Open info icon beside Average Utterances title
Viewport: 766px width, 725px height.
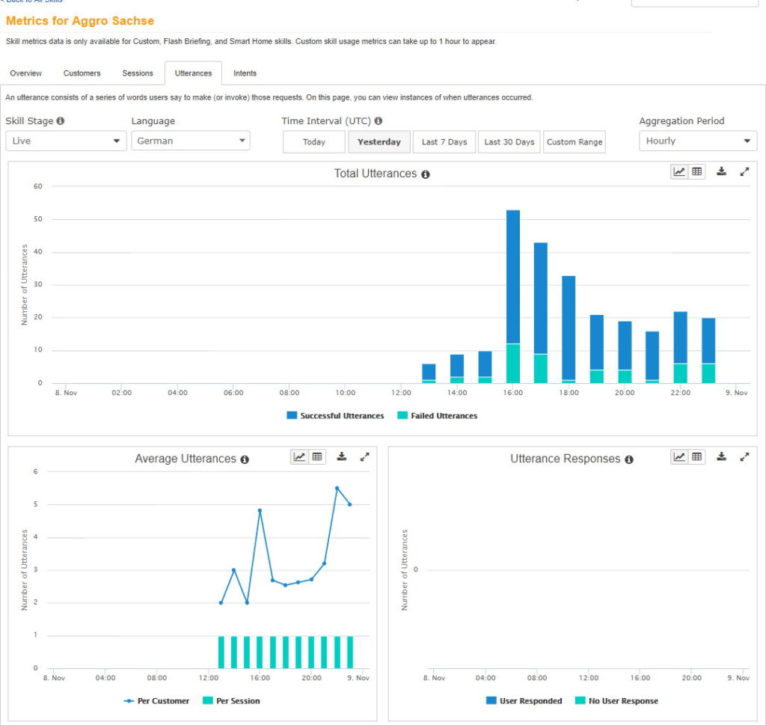point(245,459)
